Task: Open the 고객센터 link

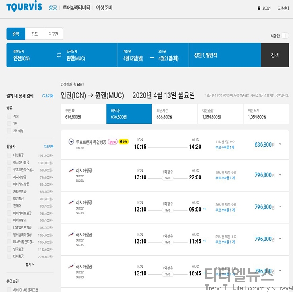Action: (283, 8)
